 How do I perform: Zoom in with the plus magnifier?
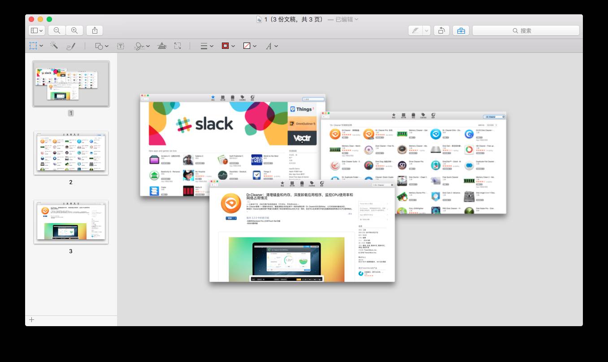74,30
